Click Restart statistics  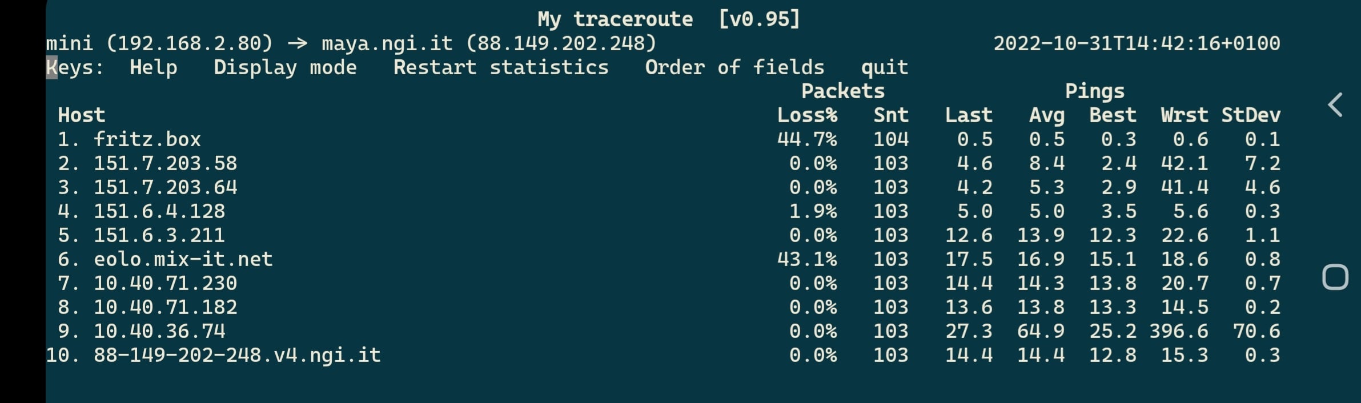500,67
